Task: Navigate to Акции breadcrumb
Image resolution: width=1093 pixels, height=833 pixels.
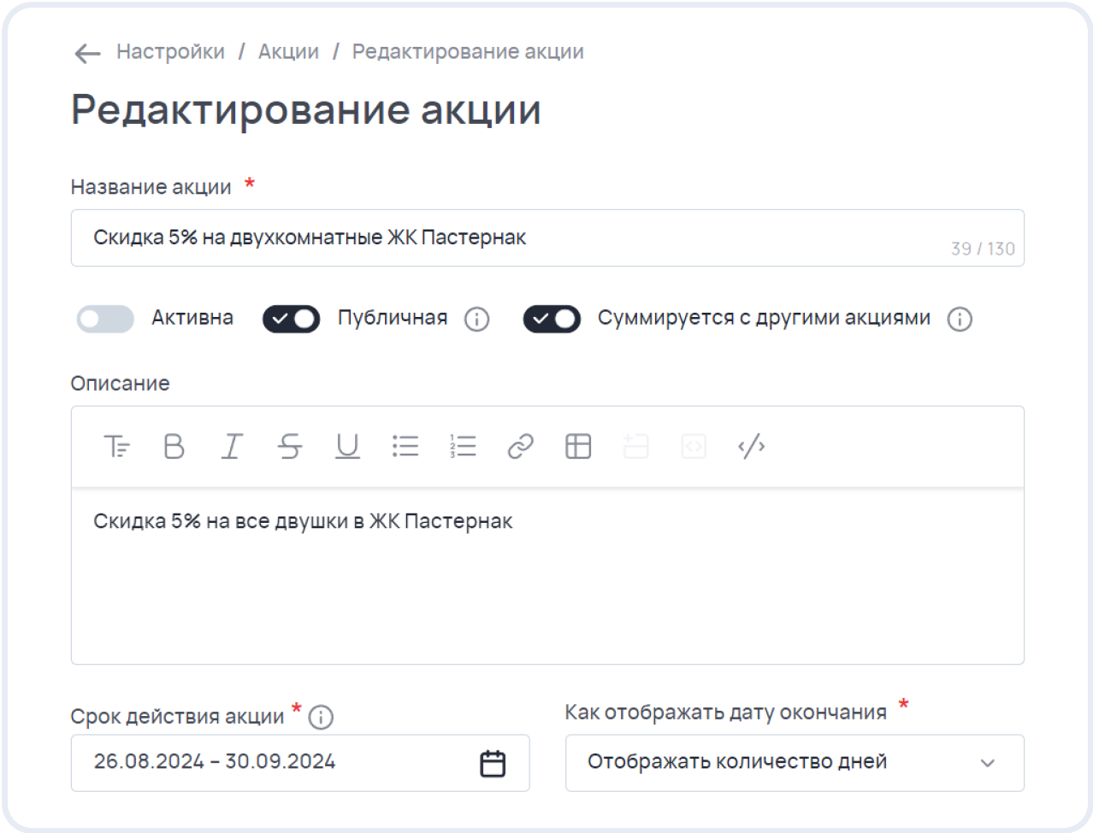Action: point(288,52)
